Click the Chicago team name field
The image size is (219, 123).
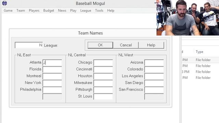coord(103,63)
